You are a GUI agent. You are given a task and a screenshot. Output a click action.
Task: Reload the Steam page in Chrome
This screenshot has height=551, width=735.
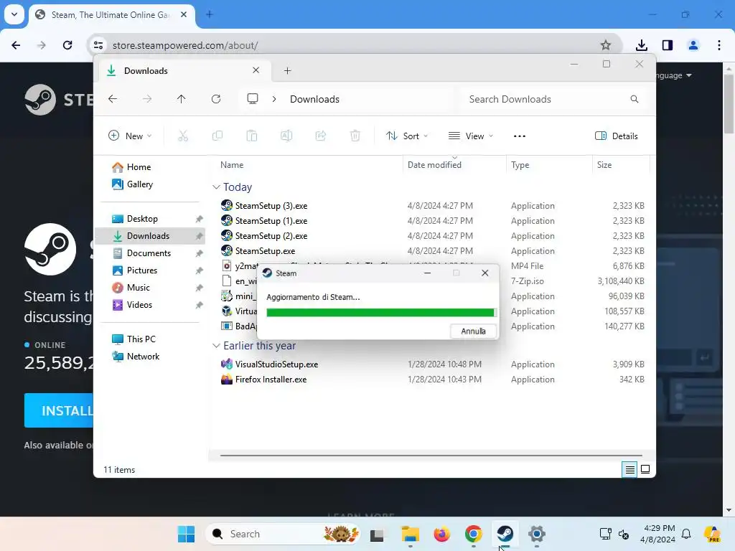[67, 45]
